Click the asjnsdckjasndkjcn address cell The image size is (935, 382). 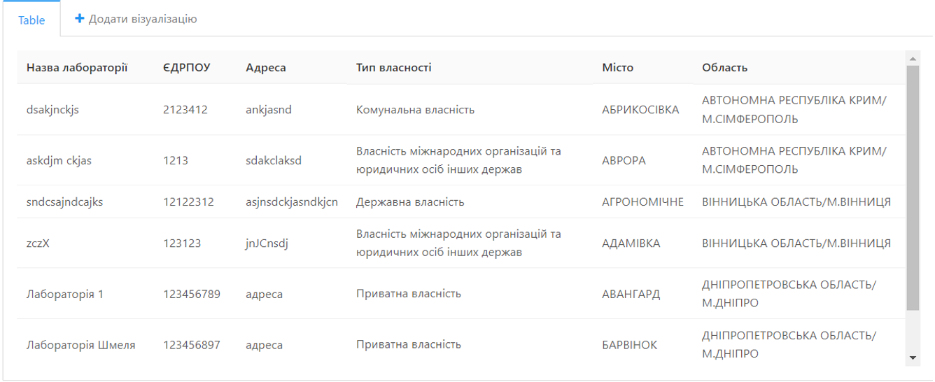pyautogui.click(x=292, y=202)
